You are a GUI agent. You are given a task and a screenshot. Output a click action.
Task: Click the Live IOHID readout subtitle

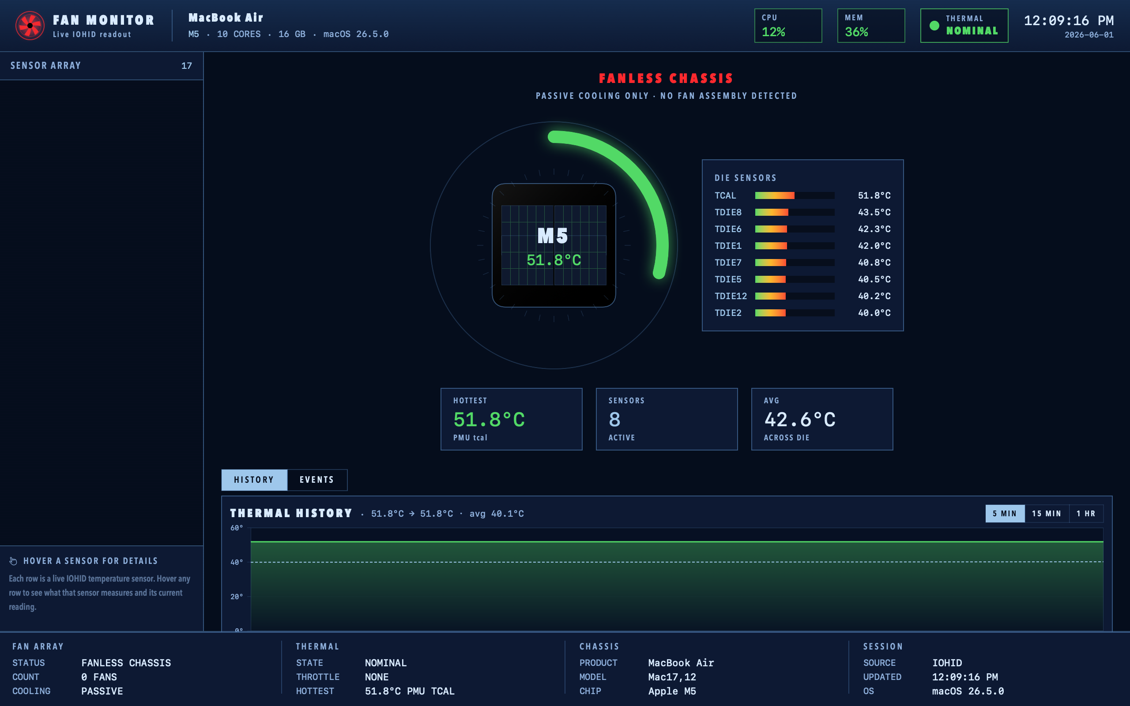92,34
